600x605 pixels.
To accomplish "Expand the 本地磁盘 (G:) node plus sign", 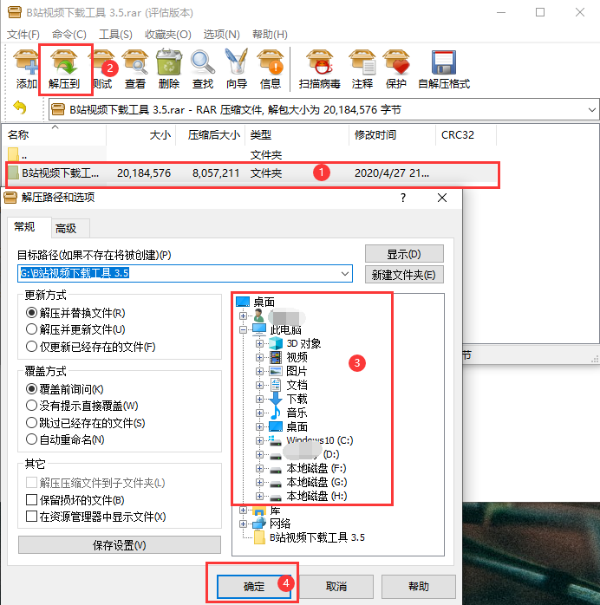I will [x=259, y=483].
